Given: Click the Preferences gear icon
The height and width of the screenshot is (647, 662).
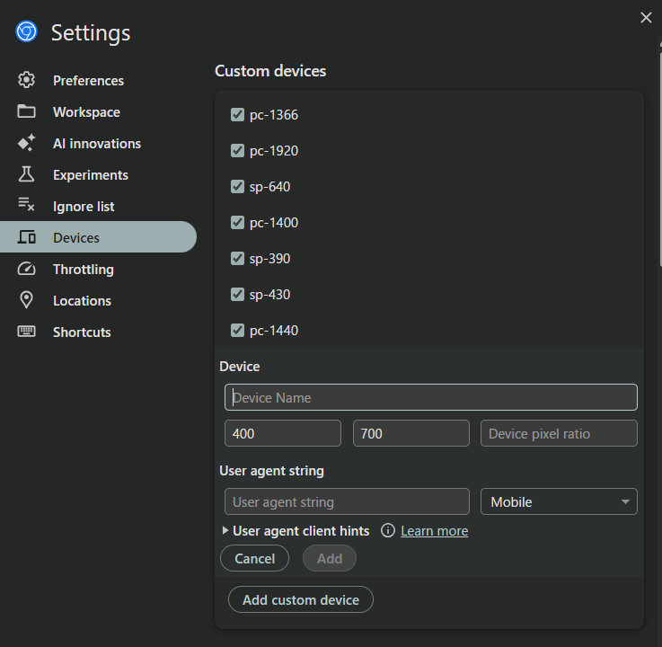Looking at the screenshot, I should (26, 80).
